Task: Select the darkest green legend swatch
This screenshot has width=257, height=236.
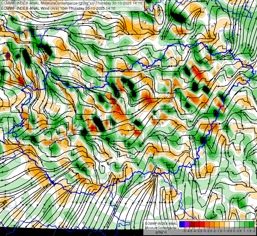Action: 252,224
